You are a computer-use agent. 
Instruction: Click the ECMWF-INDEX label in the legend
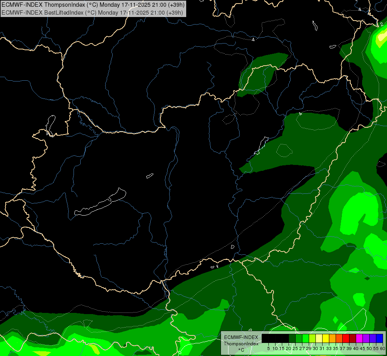[x=241, y=337]
